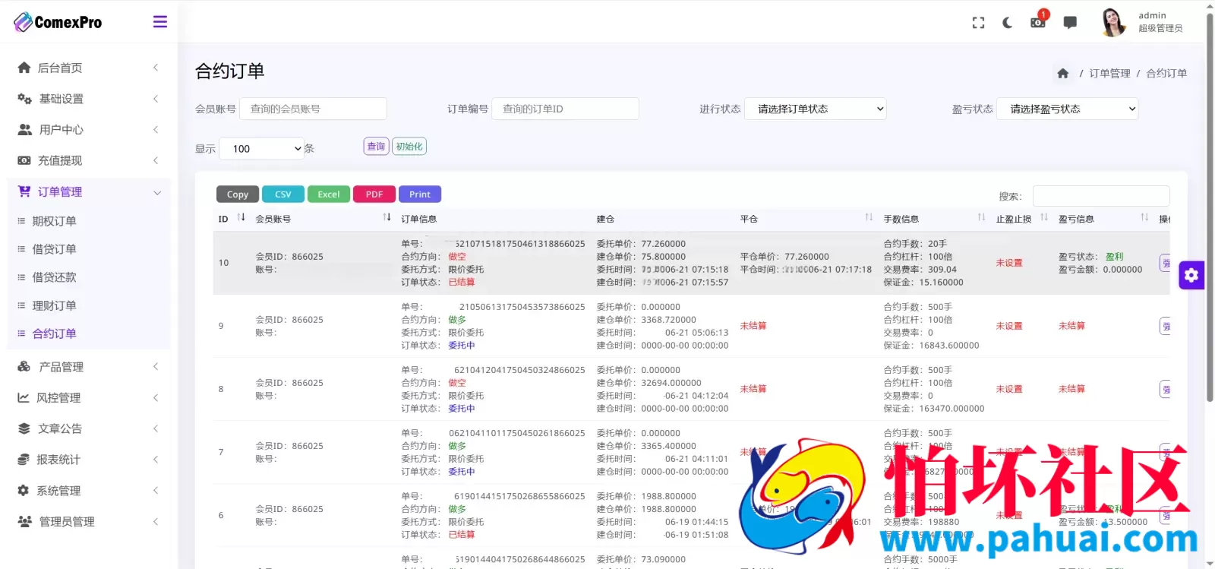The height and width of the screenshot is (569, 1215).
Task: Click action button in order row 9
Action: click(1166, 326)
